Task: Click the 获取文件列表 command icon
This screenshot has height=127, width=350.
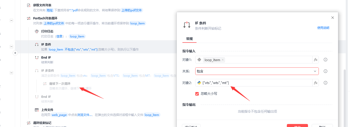Action: tap(29, 5)
